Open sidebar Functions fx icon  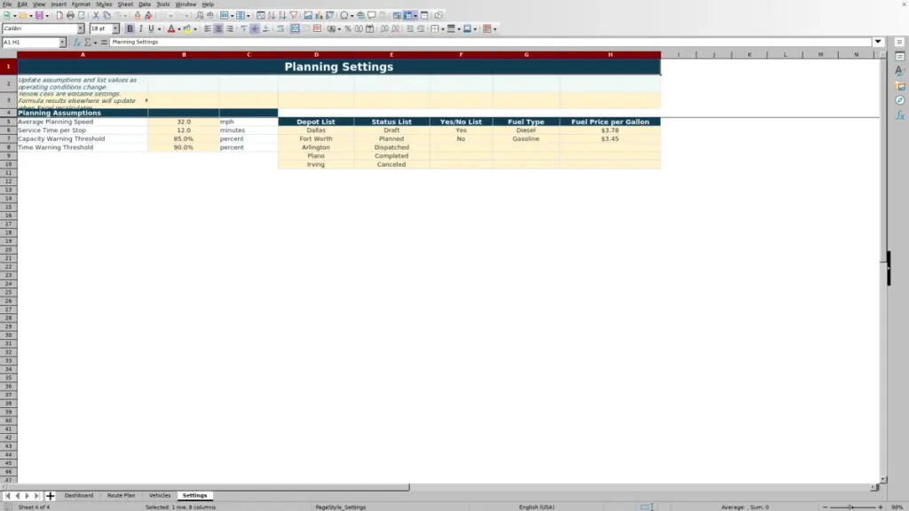coord(900,115)
